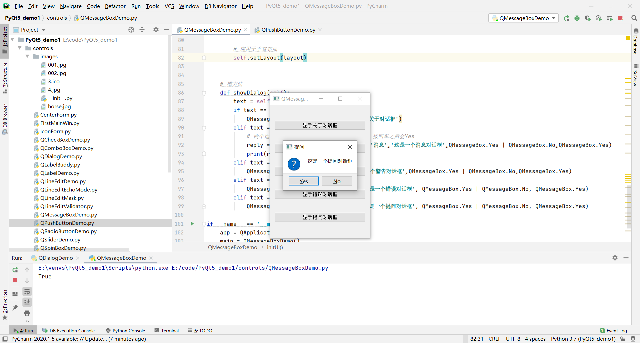Click the tool window toggle icon in status bar corner
The height and width of the screenshot is (343, 640).
[5, 339]
